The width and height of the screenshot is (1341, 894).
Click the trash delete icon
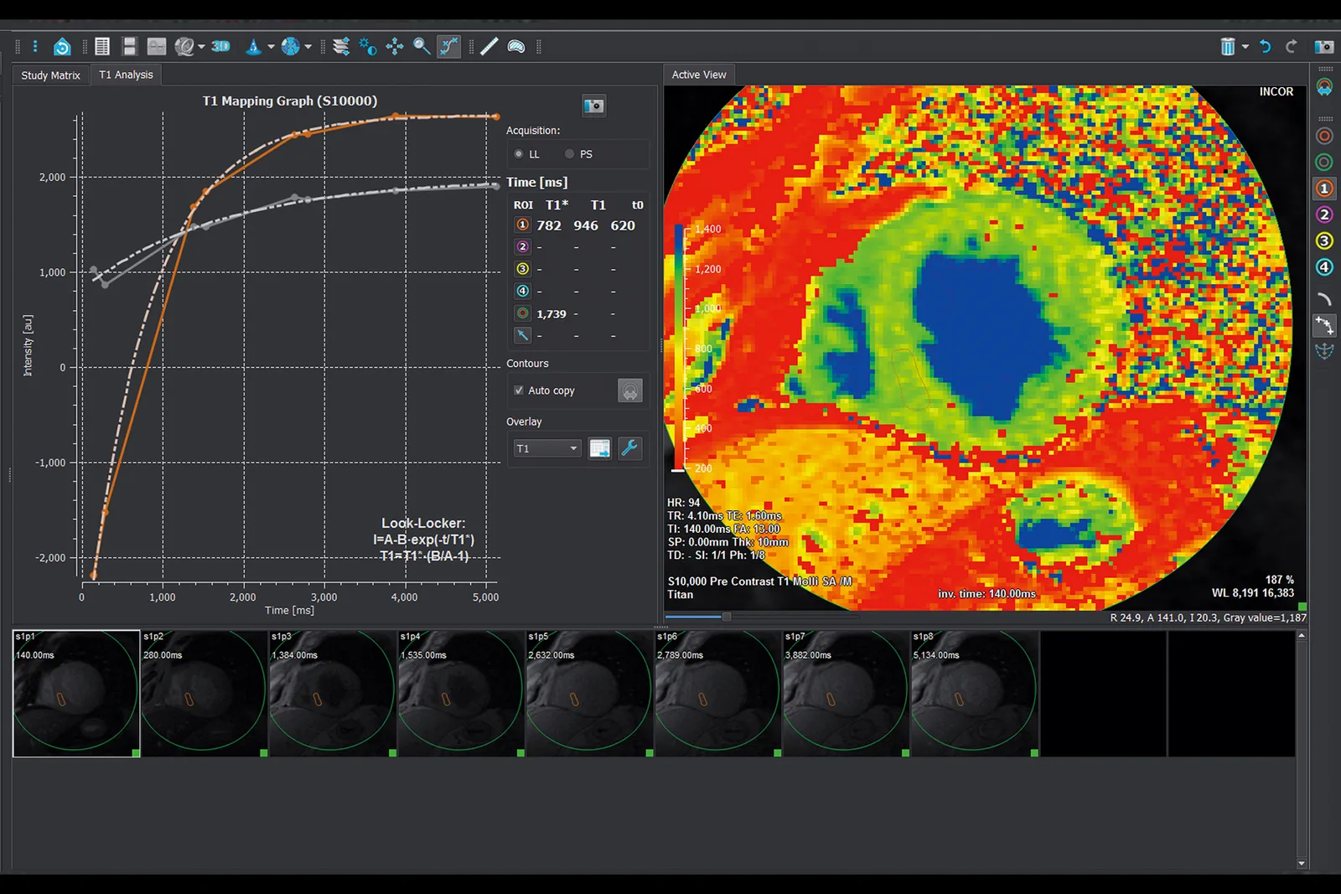pyautogui.click(x=1228, y=47)
